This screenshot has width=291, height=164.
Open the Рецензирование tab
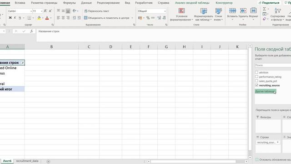[108, 3]
